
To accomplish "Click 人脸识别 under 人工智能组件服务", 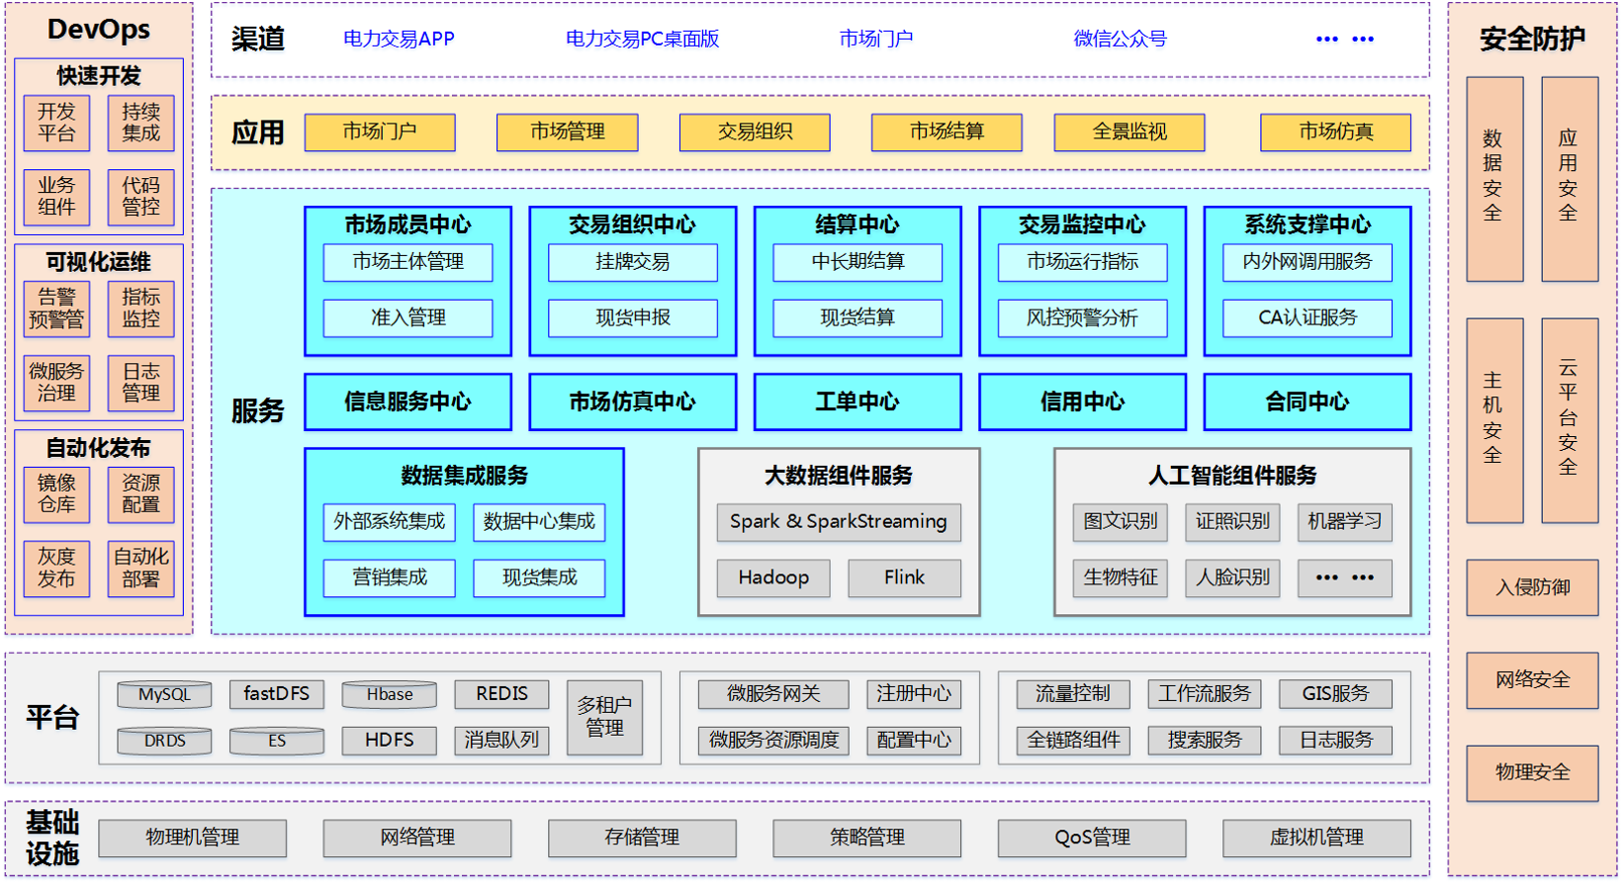I will click(x=1231, y=578).
